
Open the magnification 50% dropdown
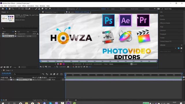[x=51, y=67]
